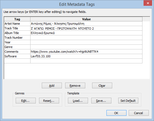The width and height of the screenshot is (154, 121).
Task: Cancel the metadata dialog
Action: point(139,113)
